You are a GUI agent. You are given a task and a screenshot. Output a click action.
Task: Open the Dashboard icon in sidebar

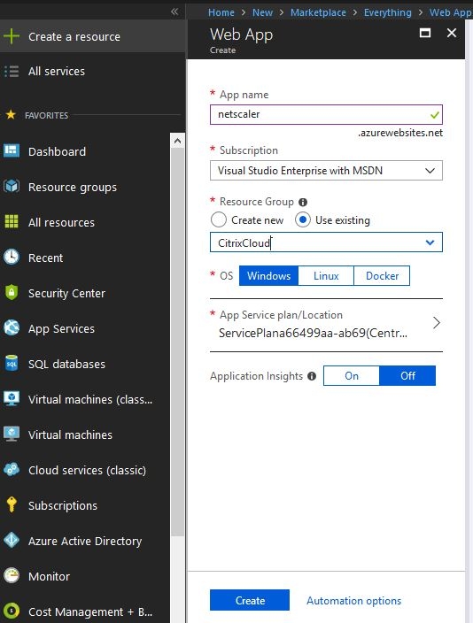pos(12,151)
